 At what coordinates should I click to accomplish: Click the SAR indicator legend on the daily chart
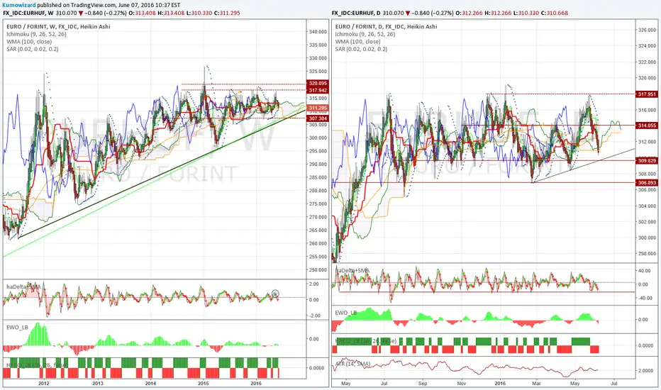tap(361, 50)
